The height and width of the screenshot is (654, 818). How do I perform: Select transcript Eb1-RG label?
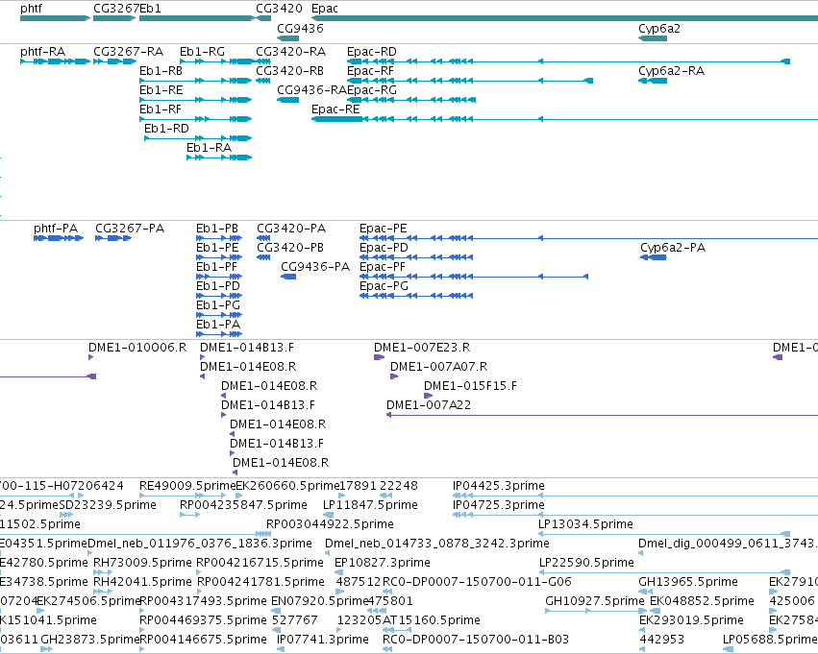pos(203,52)
